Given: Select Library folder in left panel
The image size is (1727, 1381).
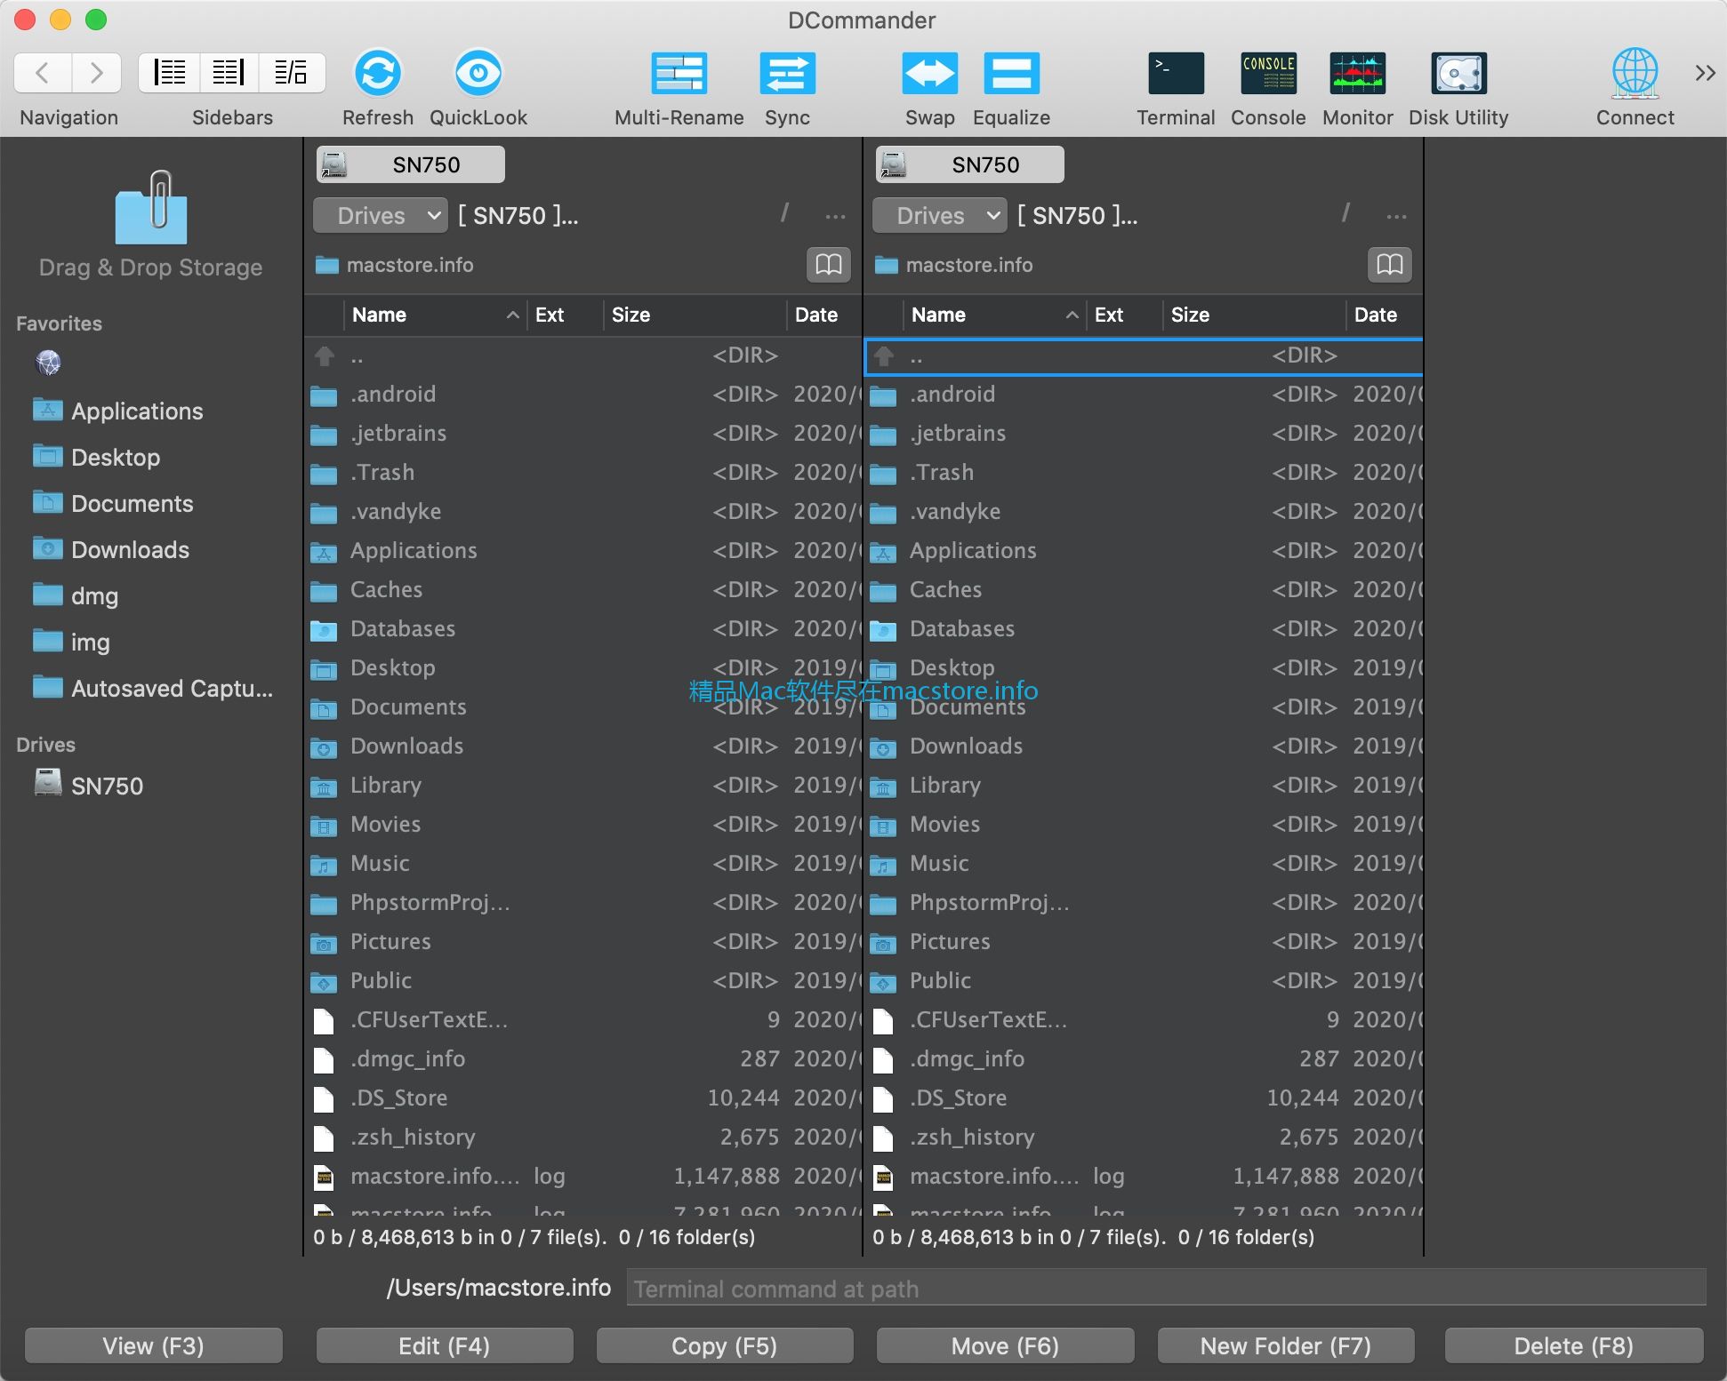Looking at the screenshot, I should 583,785.
